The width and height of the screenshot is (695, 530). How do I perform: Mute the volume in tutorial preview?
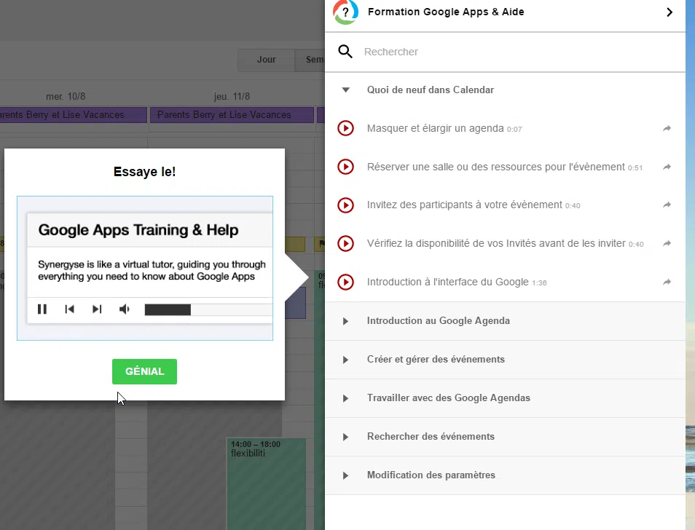124,309
